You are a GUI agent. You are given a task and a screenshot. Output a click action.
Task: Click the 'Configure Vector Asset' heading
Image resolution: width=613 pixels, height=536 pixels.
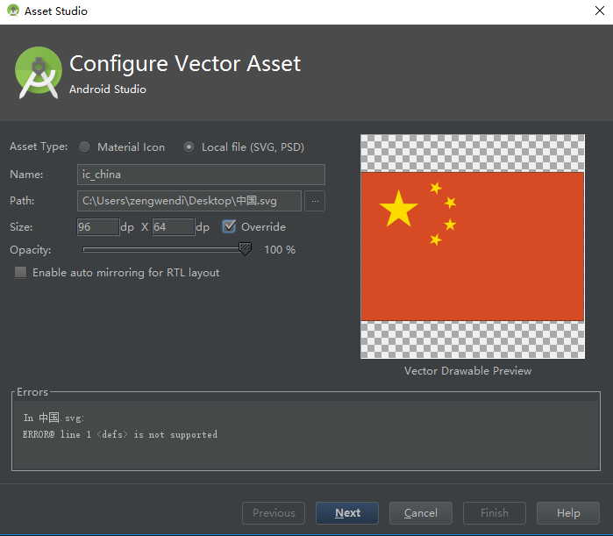[x=185, y=63]
